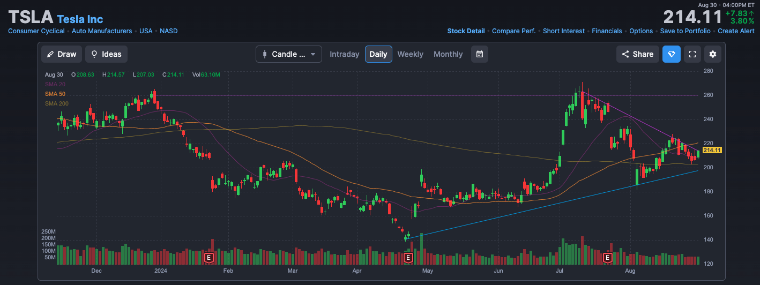
Task: Click the share icon in Share button
Action: tap(625, 54)
